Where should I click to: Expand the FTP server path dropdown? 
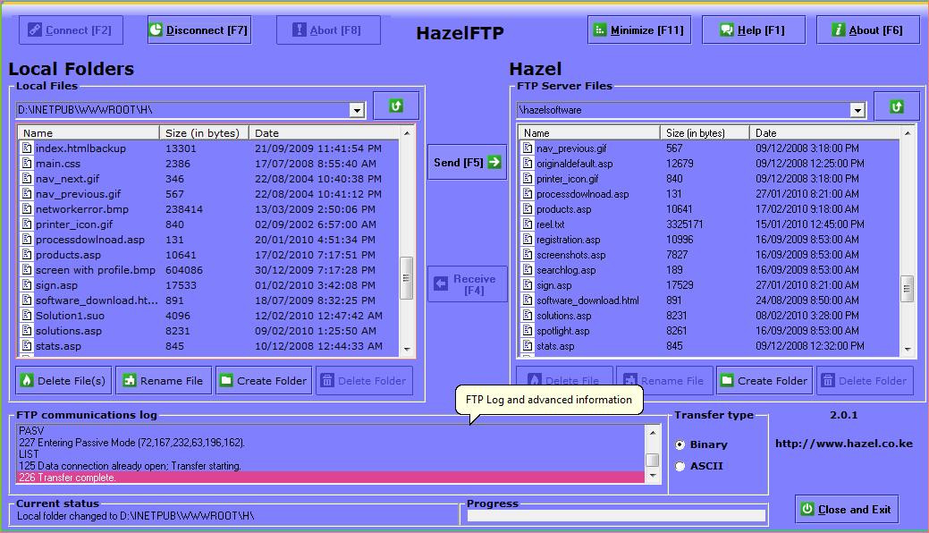pyautogui.click(x=857, y=110)
